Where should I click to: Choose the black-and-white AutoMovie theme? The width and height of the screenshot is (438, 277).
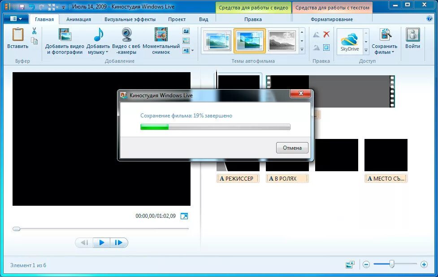pos(282,41)
